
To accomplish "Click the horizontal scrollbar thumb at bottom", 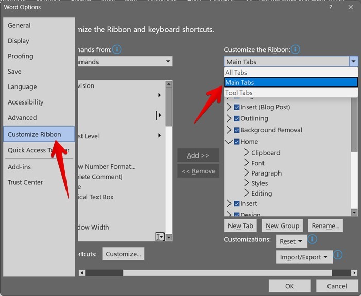I will pyautogui.click(x=227, y=273).
